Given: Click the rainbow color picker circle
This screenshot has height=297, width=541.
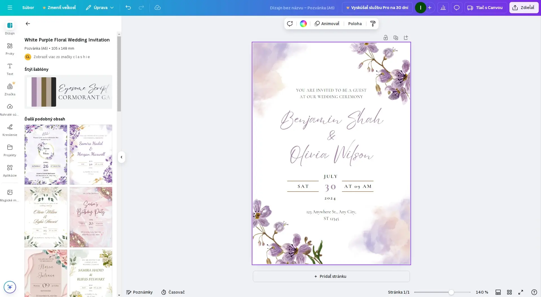Looking at the screenshot, I should point(303,24).
